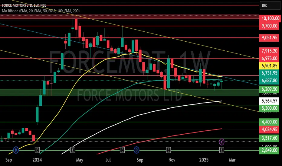
Task: Open the earnings E marker just left of Nov
Action: [168, 150]
